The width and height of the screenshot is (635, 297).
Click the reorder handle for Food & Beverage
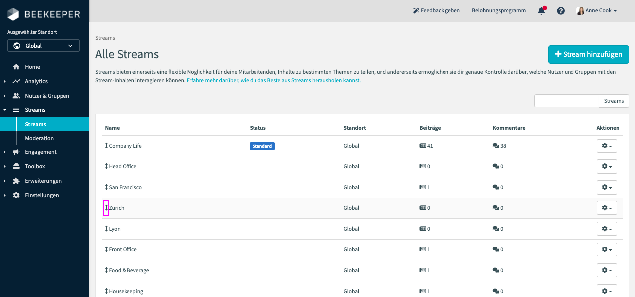(x=106, y=270)
